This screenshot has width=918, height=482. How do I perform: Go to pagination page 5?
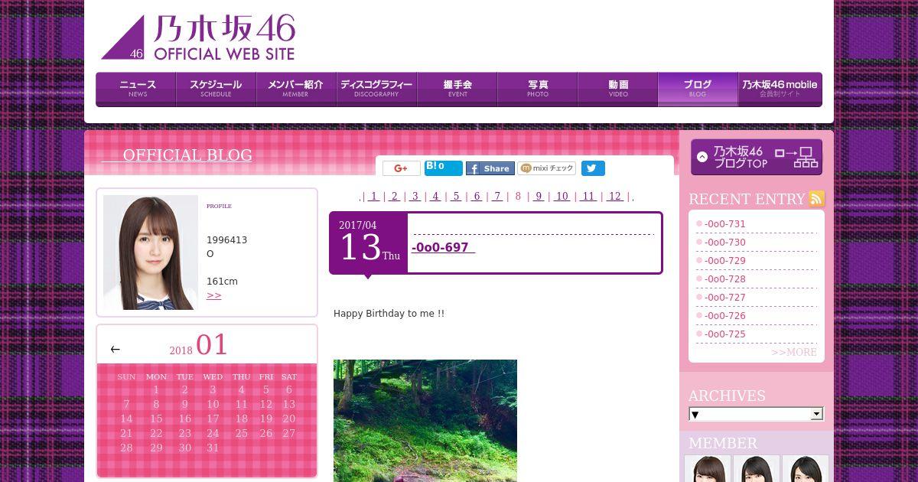[456, 196]
